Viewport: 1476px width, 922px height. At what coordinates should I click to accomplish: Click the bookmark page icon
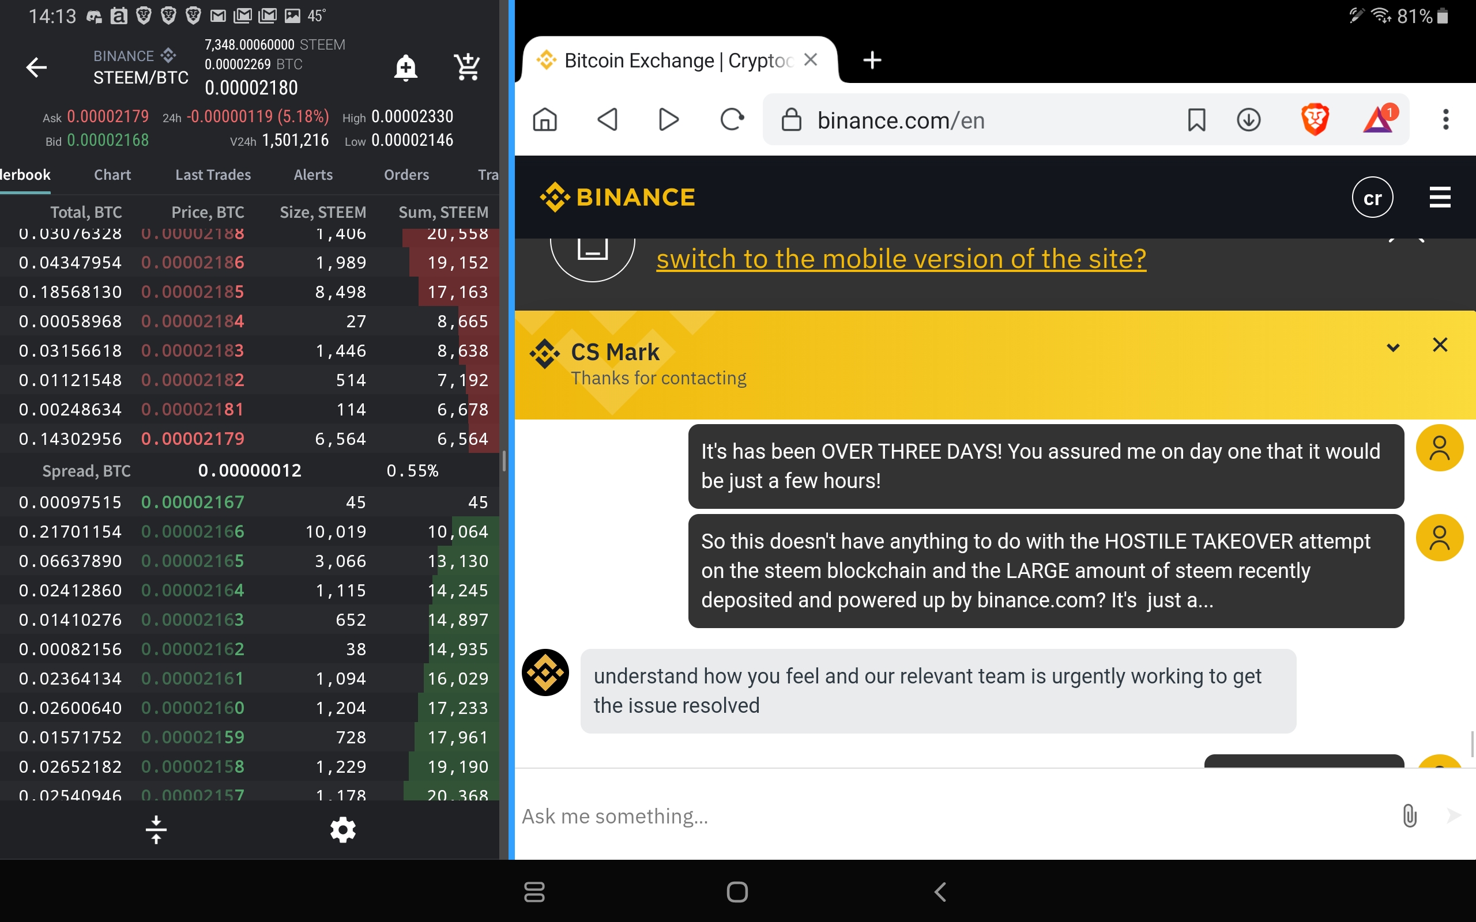click(1197, 119)
